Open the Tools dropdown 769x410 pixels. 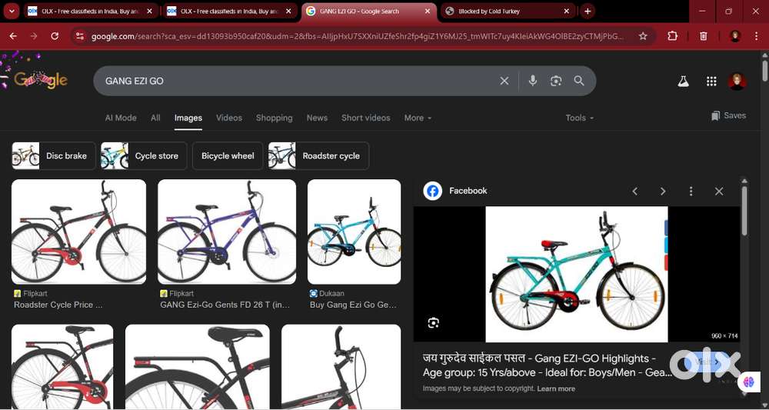click(x=580, y=118)
